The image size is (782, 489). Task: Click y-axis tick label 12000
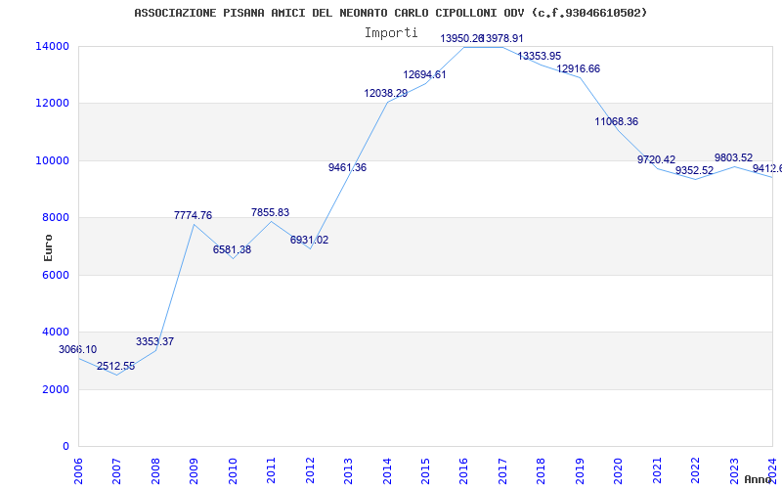(52, 104)
